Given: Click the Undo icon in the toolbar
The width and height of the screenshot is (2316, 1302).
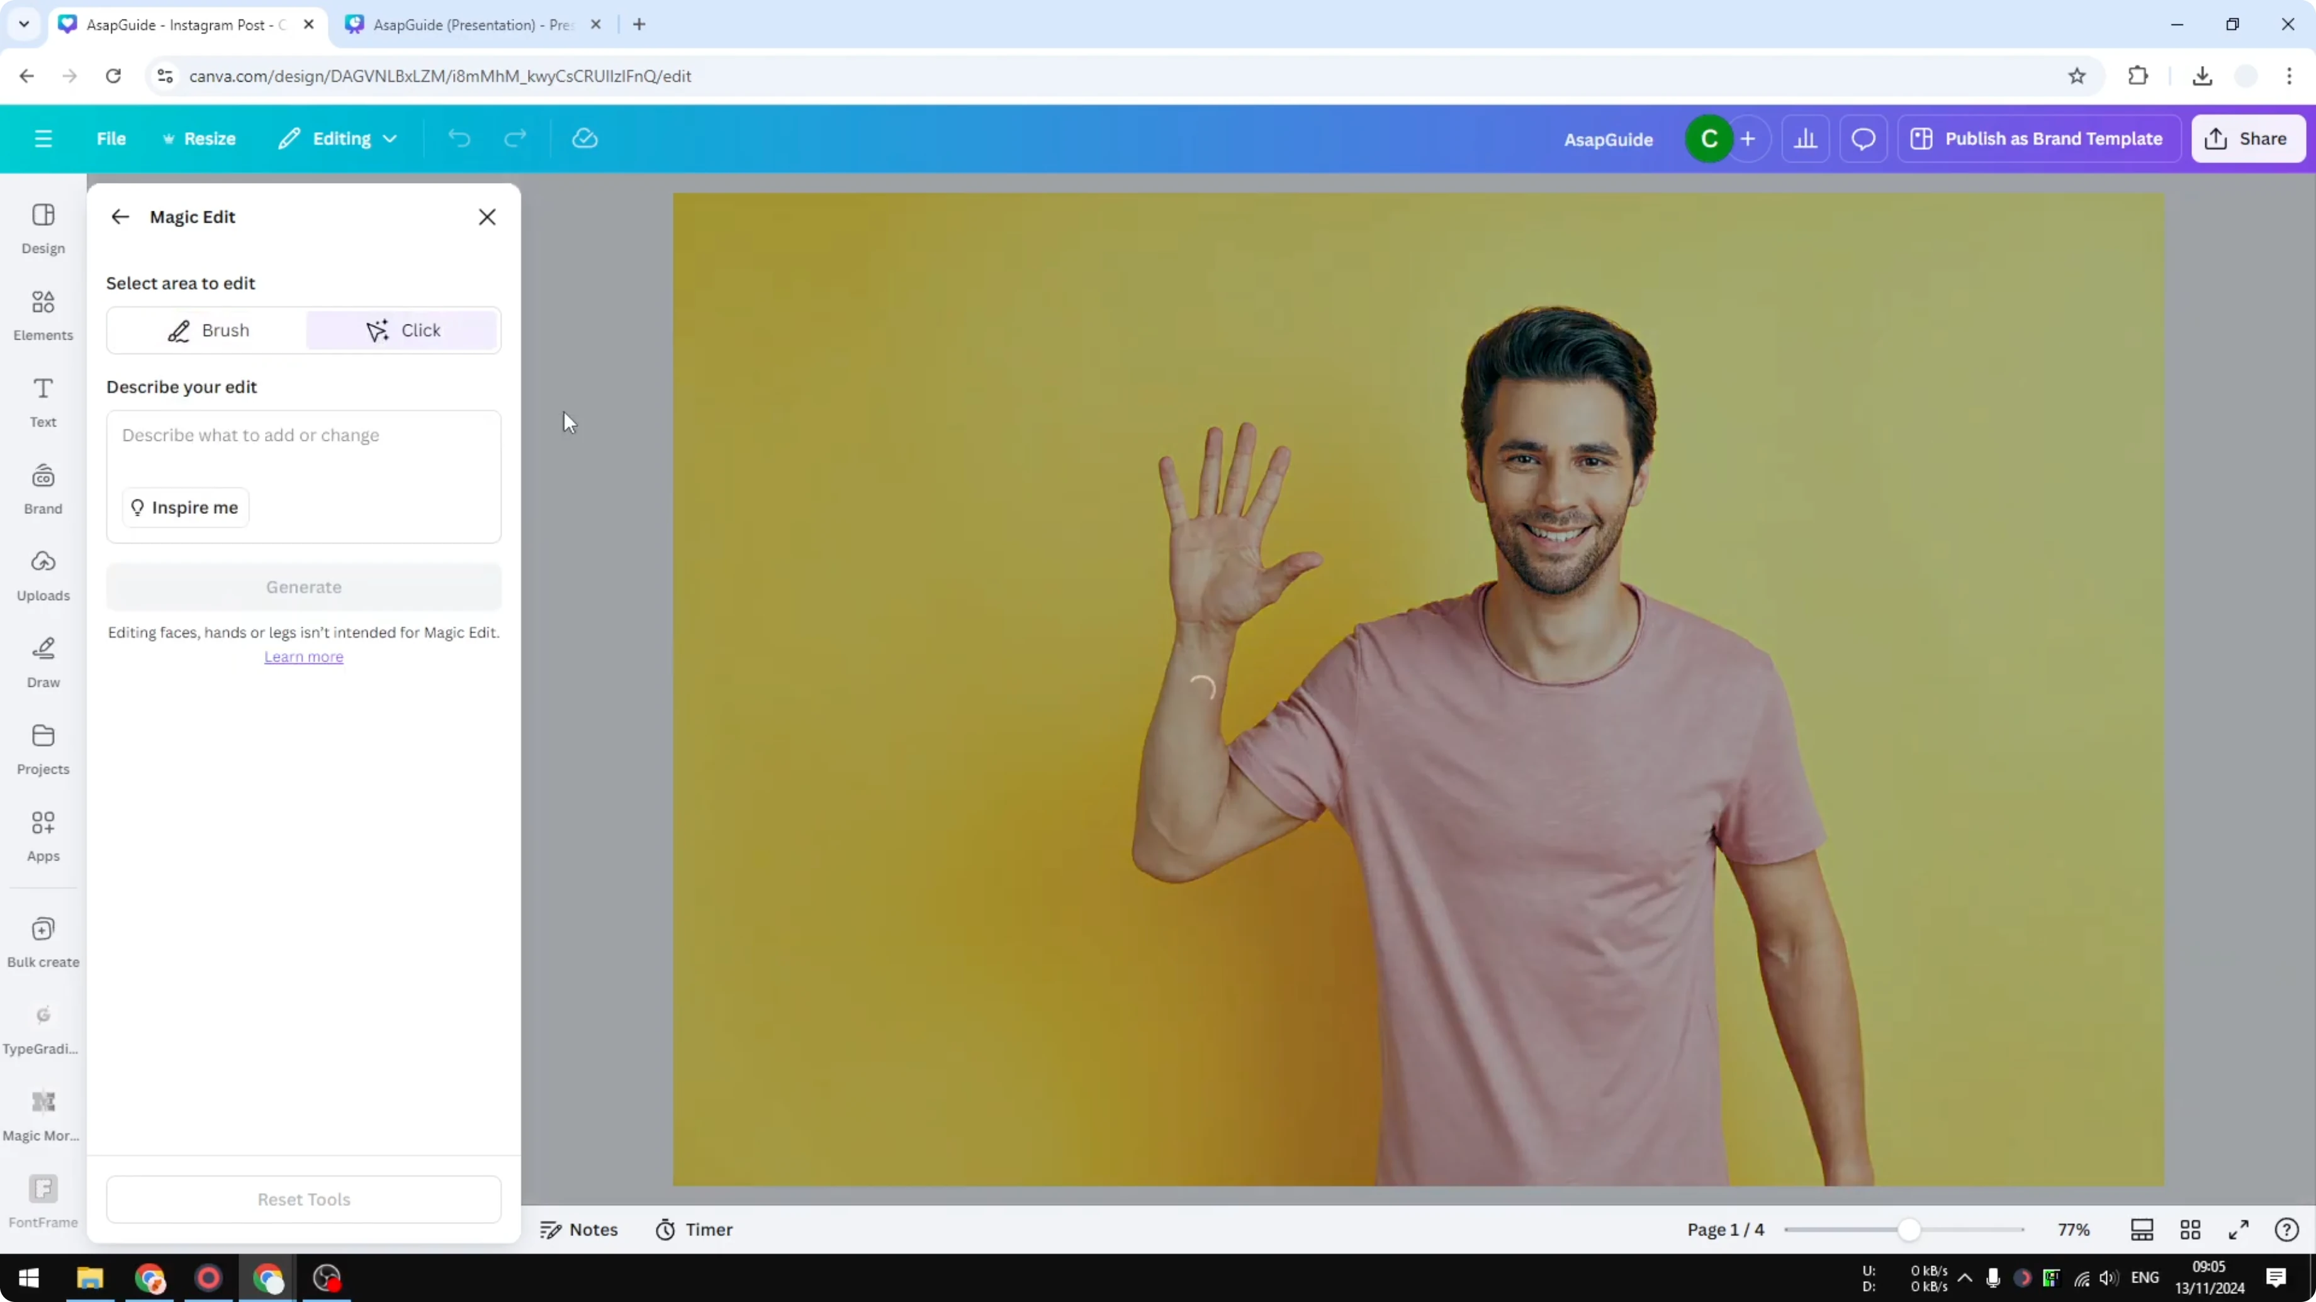Looking at the screenshot, I should [459, 138].
